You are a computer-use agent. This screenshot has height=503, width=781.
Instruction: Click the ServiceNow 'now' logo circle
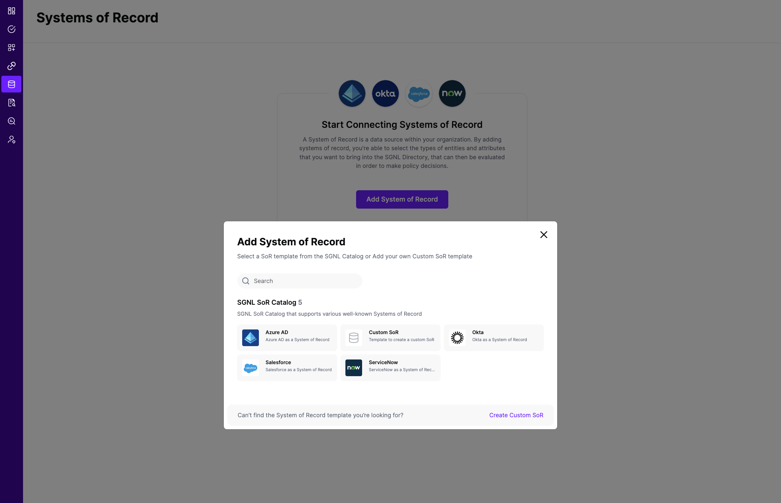tap(452, 93)
